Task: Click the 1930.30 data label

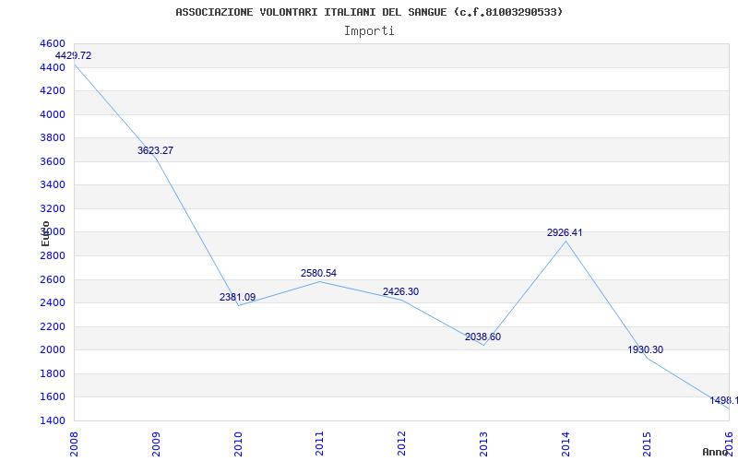Action: (645, 349)
